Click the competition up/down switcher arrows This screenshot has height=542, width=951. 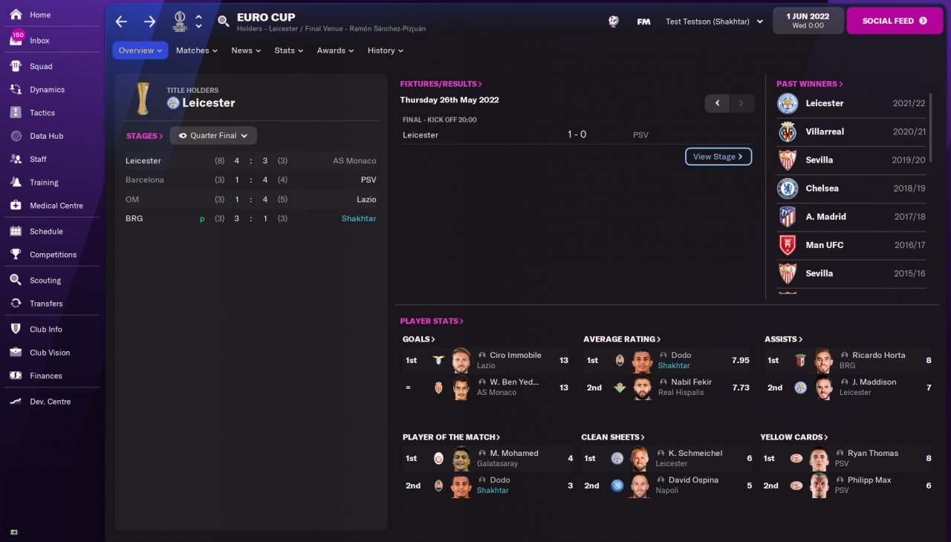coord(198,22)
